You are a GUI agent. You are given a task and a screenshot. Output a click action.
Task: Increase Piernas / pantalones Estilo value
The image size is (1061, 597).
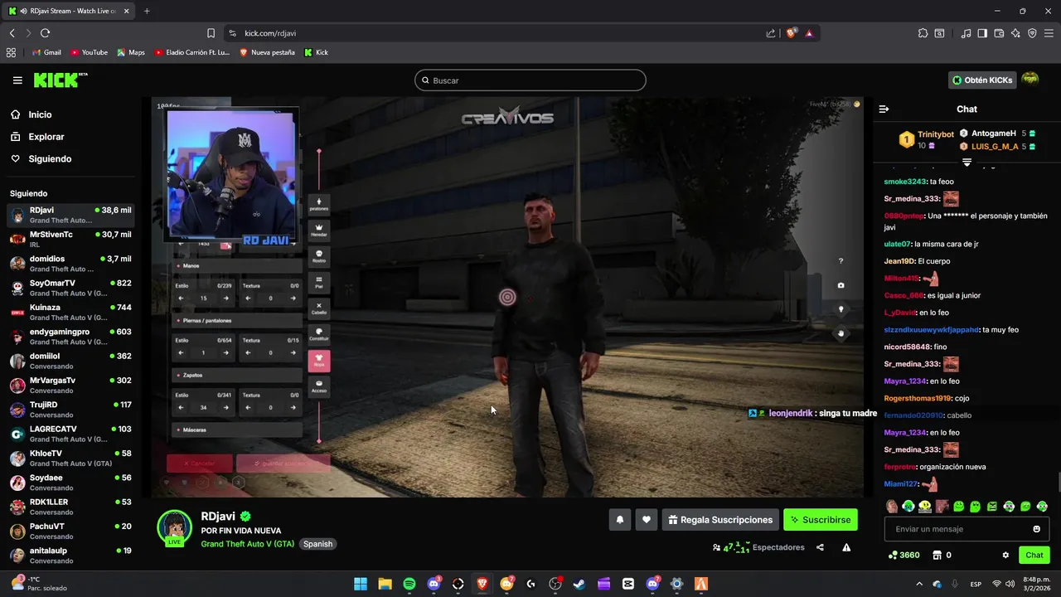click(225, 353)
